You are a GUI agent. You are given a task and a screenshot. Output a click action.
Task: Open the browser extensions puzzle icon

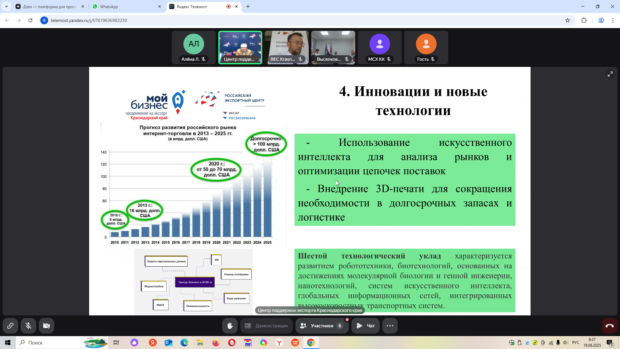click(584, 20)
